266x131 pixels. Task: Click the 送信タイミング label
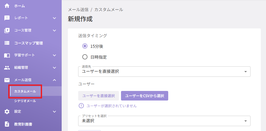[93, 35]
